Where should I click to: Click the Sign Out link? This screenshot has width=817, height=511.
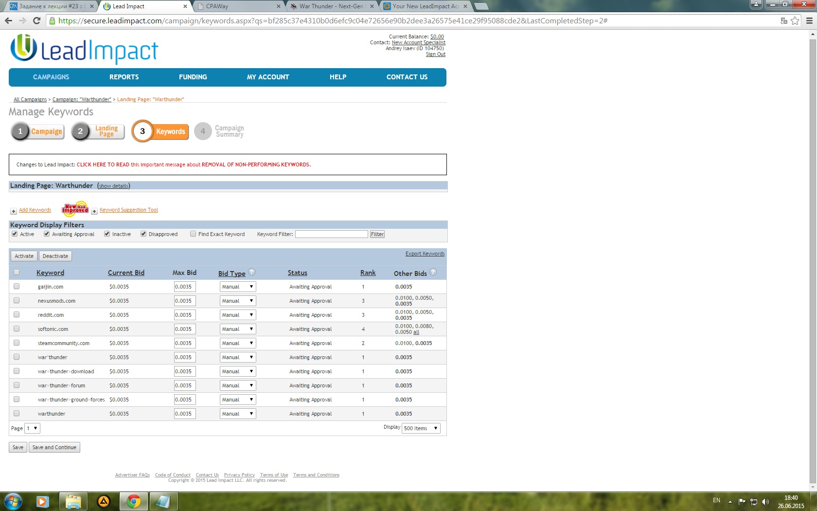pos(436,54)
